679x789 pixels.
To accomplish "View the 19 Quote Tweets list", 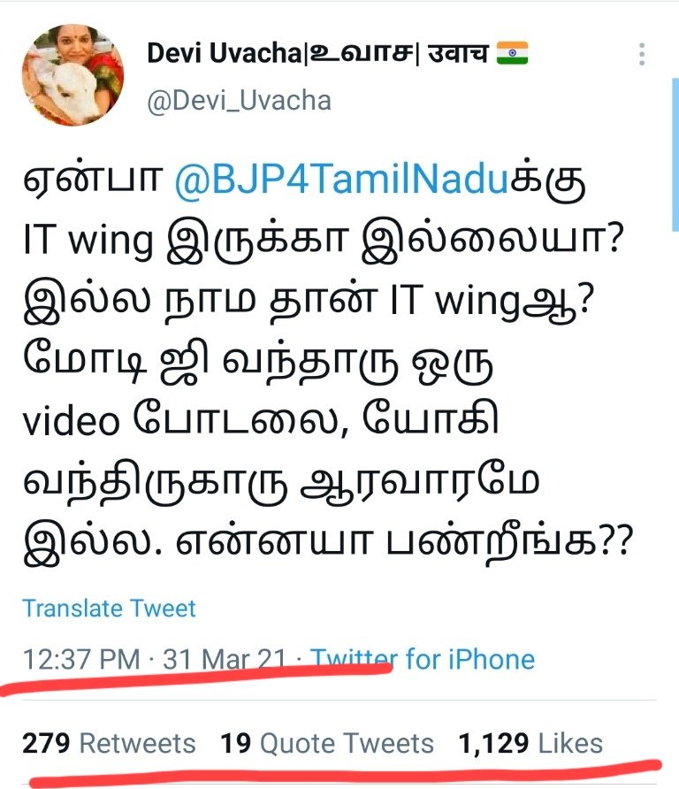I will (327, 743).
